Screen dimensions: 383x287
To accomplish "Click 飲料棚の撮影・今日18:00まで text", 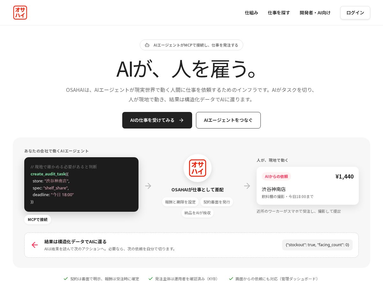I will point(288,196).
